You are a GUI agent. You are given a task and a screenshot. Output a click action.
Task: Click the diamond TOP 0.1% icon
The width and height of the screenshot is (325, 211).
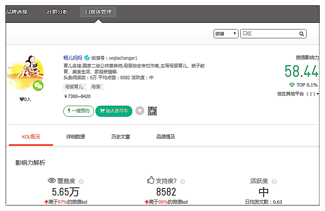[x=292, y=85]
